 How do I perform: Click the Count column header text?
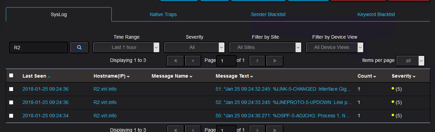pyautogui.click(x=365, y=76)
